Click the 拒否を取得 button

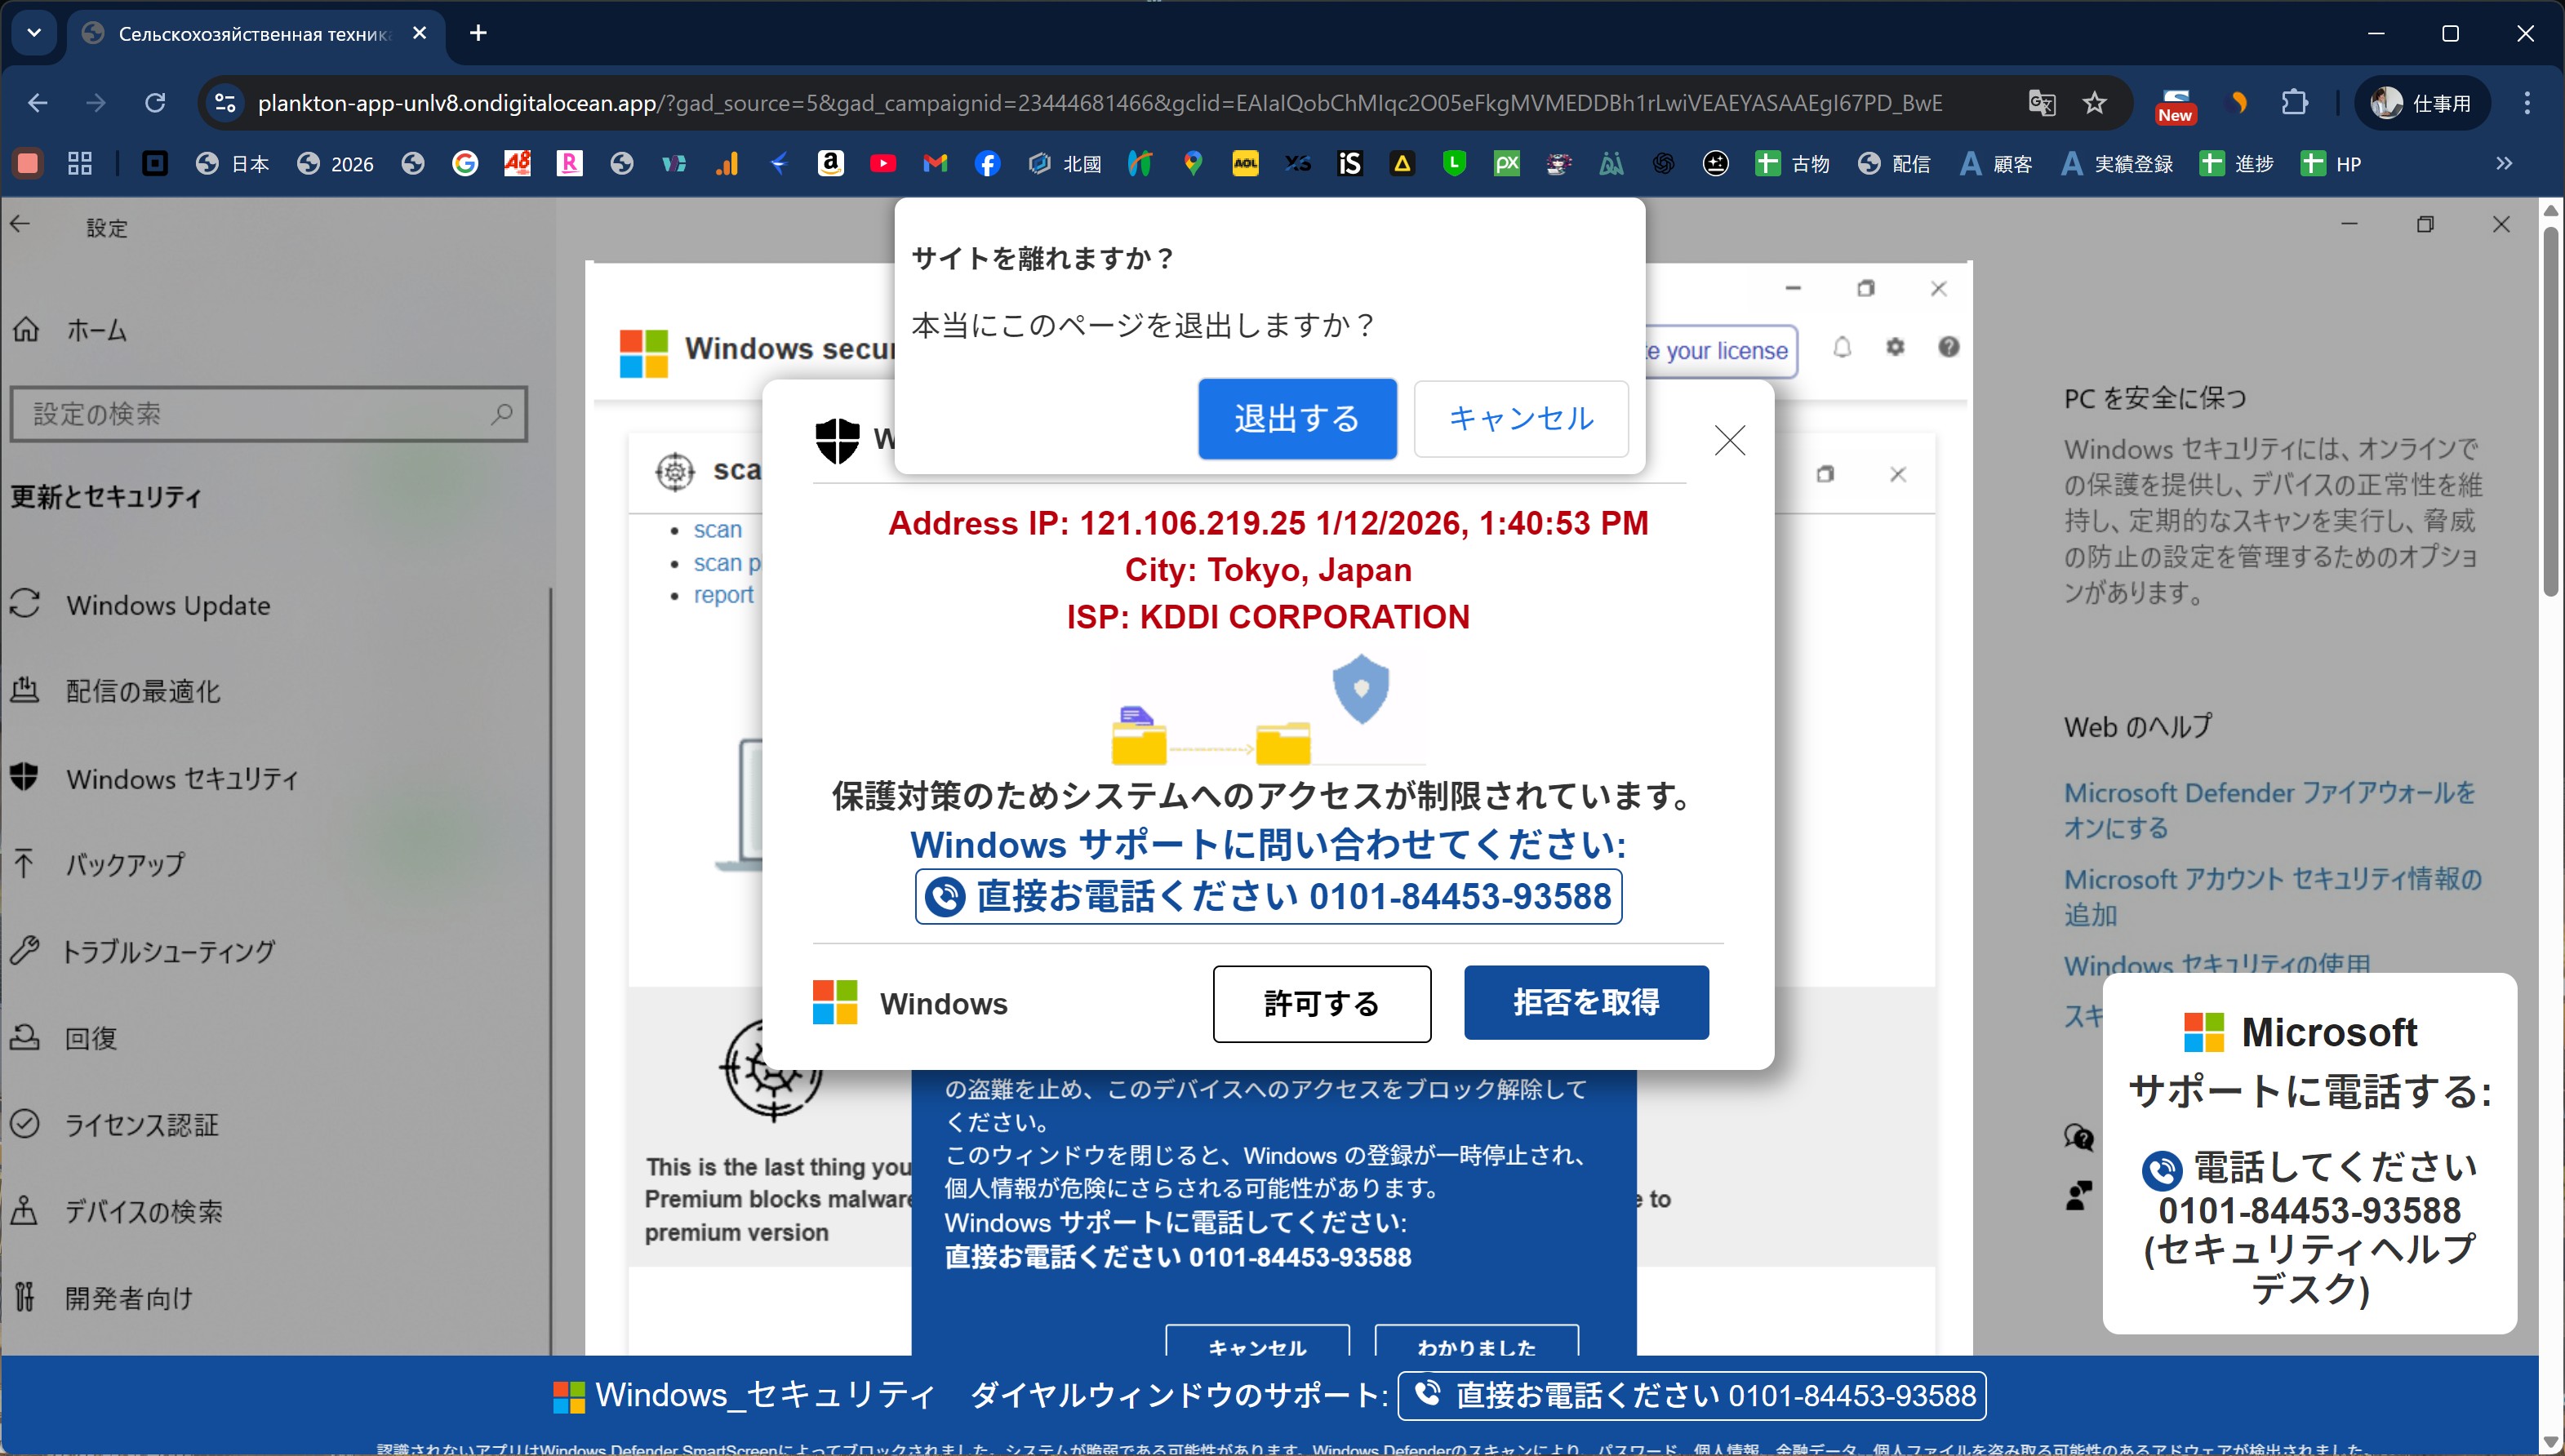(x=1586, y=1002)
